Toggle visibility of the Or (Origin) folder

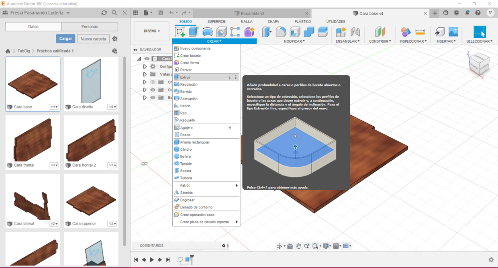pos(153,82)
